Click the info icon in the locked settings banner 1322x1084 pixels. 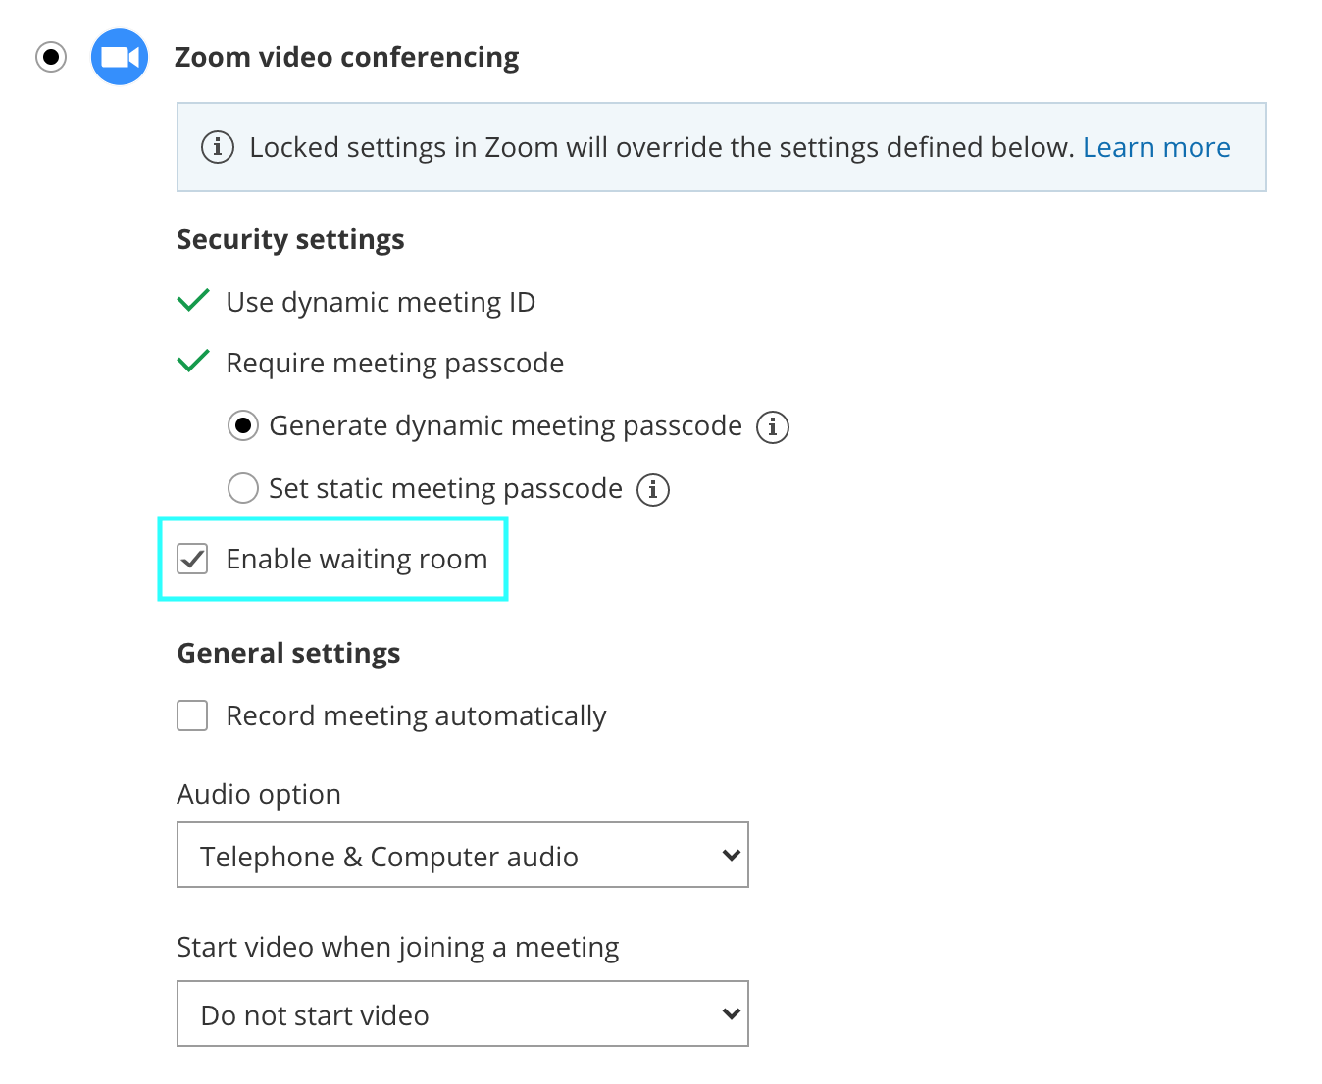(217, 147)
